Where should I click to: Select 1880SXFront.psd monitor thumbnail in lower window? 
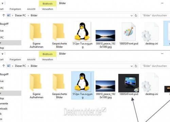point(129,83)
